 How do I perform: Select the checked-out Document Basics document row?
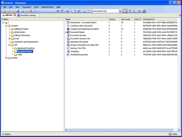pyautogui.click(x=121, y=32)
